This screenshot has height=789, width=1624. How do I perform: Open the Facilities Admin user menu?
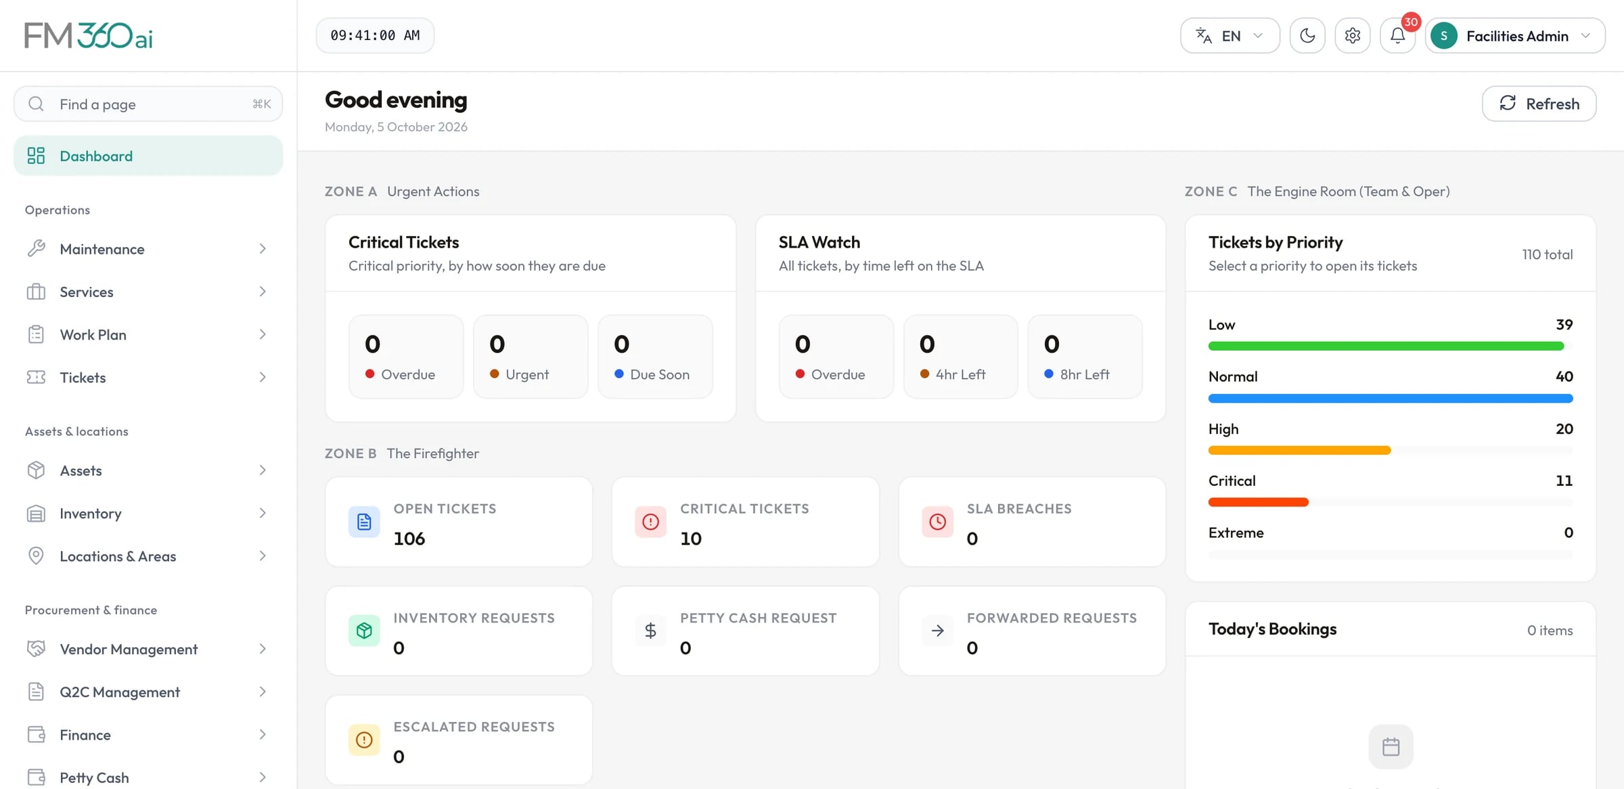point(1514,35)
